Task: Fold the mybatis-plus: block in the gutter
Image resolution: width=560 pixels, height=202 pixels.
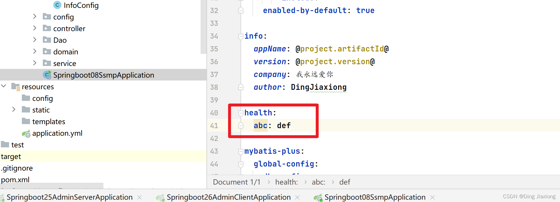Action: [241, 151]
